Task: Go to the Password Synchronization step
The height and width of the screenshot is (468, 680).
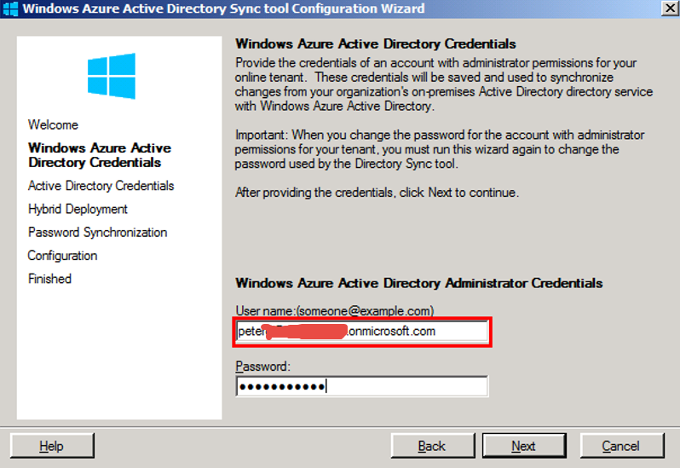Action: pyautogui.click(x=97, y=232)
